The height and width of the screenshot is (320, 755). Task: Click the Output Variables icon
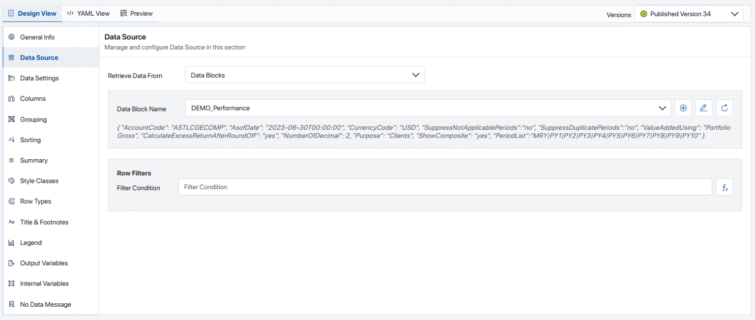coord(12,263)
